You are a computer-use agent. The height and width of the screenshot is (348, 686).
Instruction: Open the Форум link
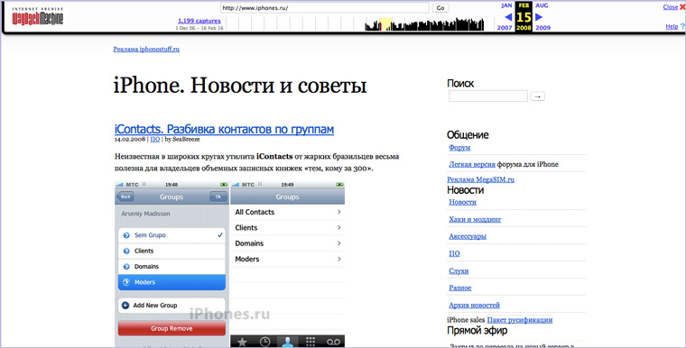[459, 148]
